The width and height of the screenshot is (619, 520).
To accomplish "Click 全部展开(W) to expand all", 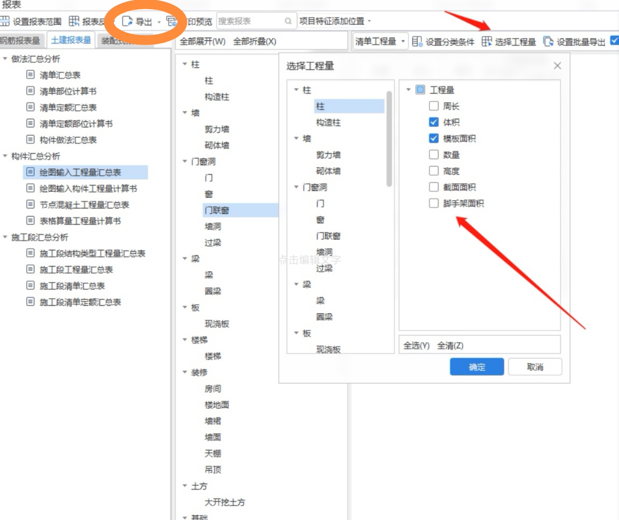I will coord(203,41).
